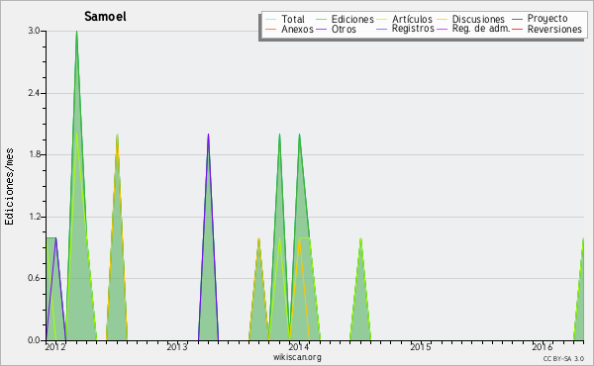
Task: Click the Reversiones legend entry
Action: coord(546,29)
